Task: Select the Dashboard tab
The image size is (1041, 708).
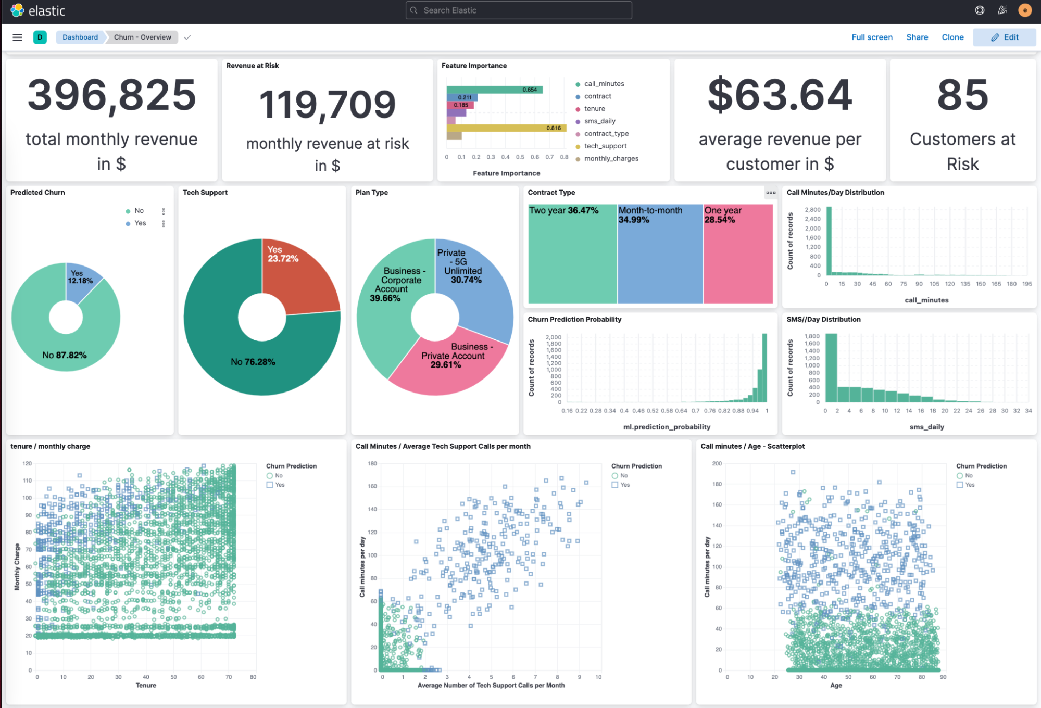Action: pyautogui.click(x=80, y=37)
